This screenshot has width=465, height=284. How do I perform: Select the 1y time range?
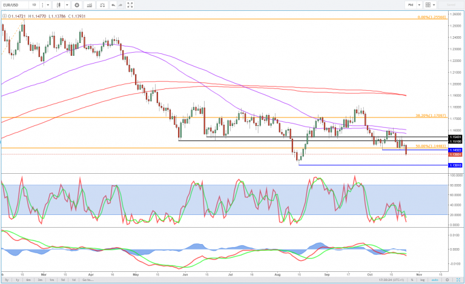[18, 280]
